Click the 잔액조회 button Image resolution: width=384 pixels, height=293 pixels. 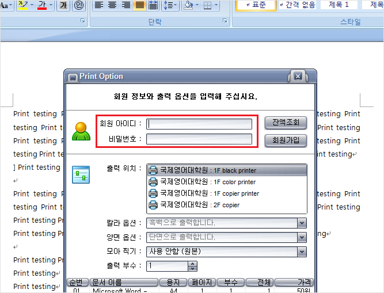click(x=286, y=123)
